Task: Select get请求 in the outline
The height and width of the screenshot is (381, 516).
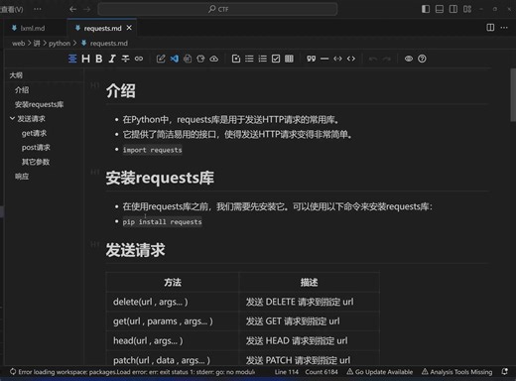Action: coord(34,133)
